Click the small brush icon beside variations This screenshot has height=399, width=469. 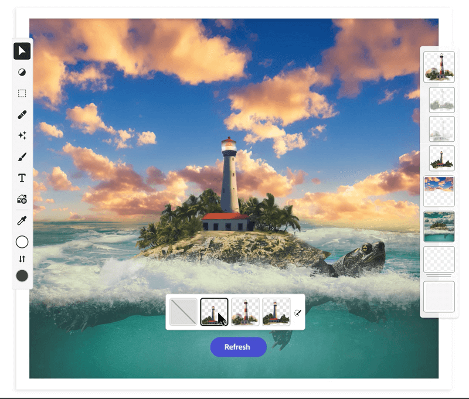pyautogui.click(x=298, y=313)
